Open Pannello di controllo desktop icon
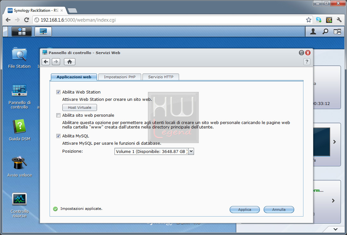Screen dimensions: 347x235 pos(19,96)
